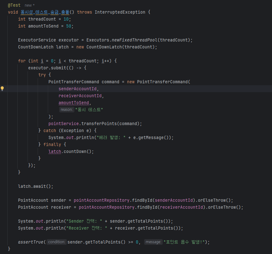Click the 'finally' keyword
Screen dimensions: 272x254
click(x=52, y=144)
